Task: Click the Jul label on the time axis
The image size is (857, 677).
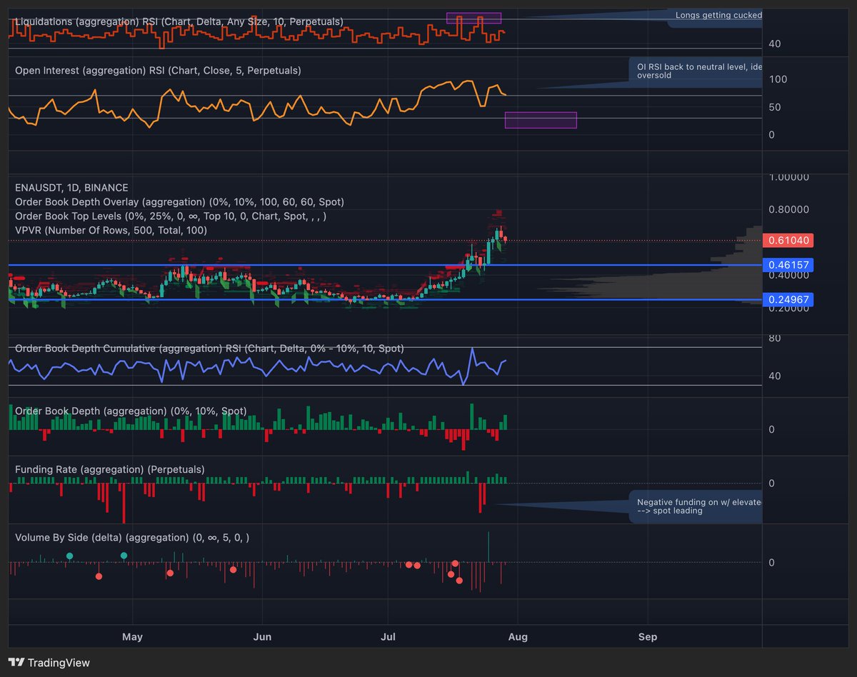Action: (x=388, y=636)
